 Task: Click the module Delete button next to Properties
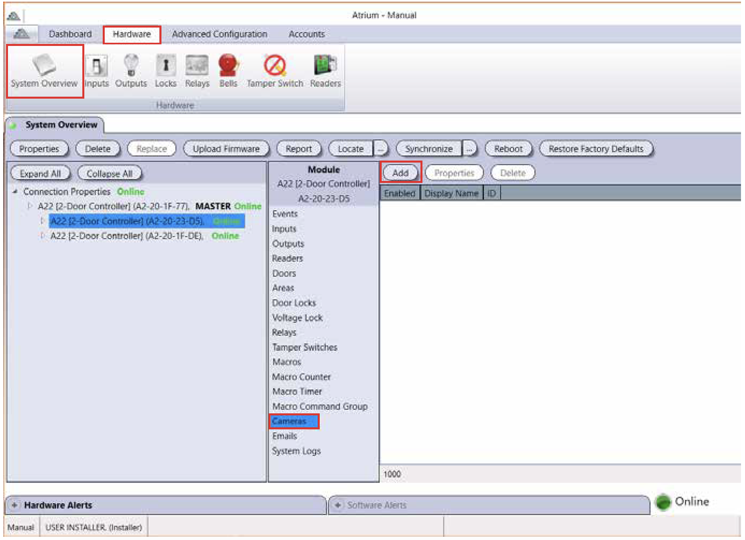[x=513, y=173]
